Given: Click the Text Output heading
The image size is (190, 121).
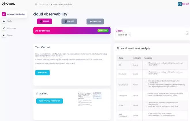Looking at the screenshot, I should point(43,47).
